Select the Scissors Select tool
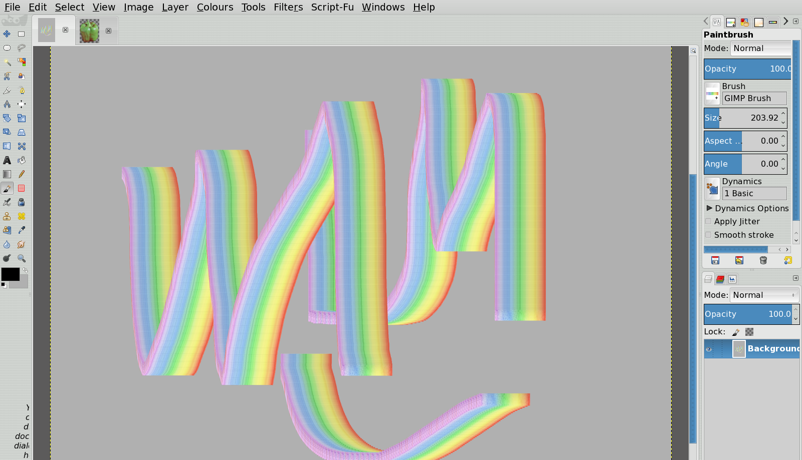The width and height of the screenshot is (802, 460). [7, 76]
